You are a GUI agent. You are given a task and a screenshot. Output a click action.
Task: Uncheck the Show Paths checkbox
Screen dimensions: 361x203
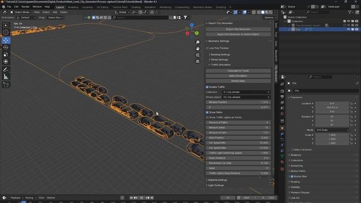207,112
